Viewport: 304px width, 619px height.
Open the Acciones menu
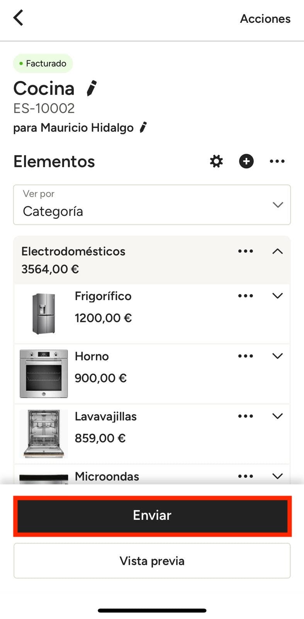click(x=265, y=19)
